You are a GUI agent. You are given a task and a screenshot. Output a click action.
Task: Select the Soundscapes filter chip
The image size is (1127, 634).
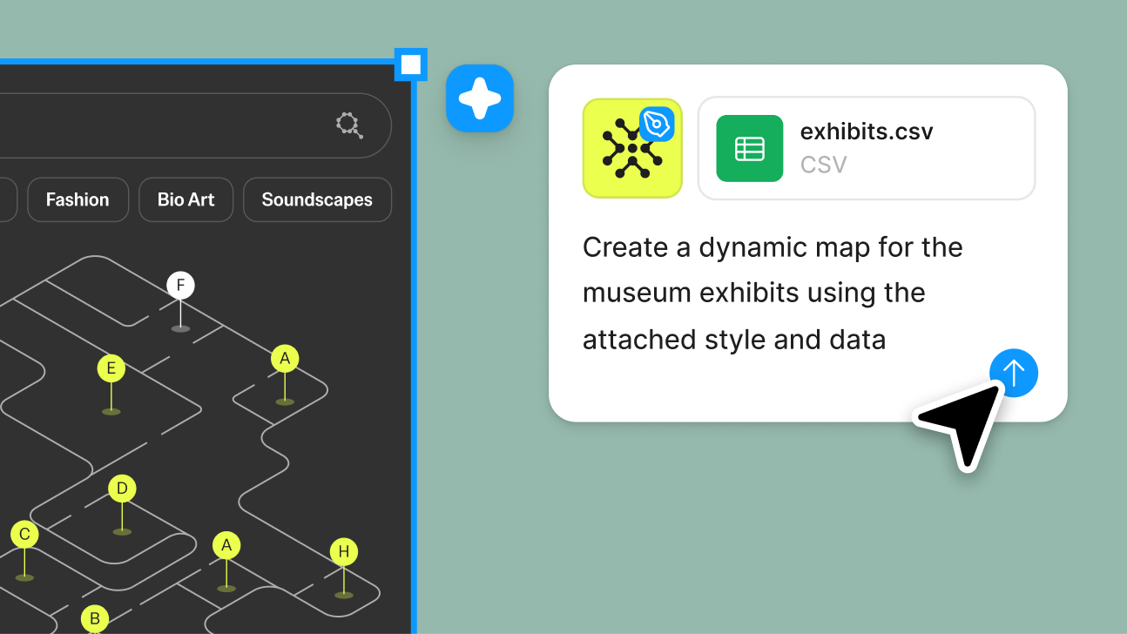(x=317, y=199)
